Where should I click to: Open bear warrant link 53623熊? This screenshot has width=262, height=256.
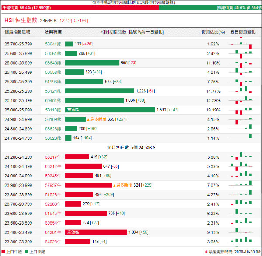point(53,129)
